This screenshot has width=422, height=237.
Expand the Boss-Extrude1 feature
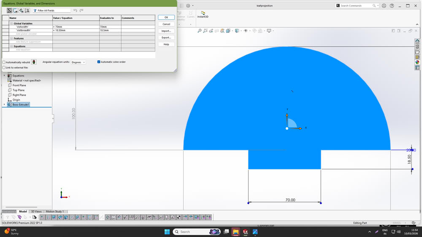click(x=4, y=104)
